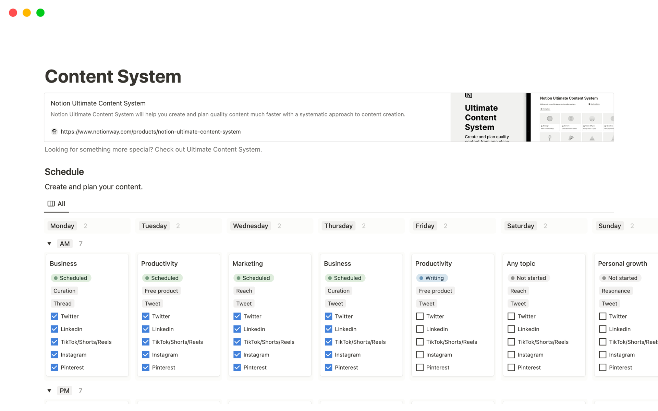The height and width of the screenshot is (411, 658).
Task: Click the favicon next to the notionway URL
Action: click(54, 132)
